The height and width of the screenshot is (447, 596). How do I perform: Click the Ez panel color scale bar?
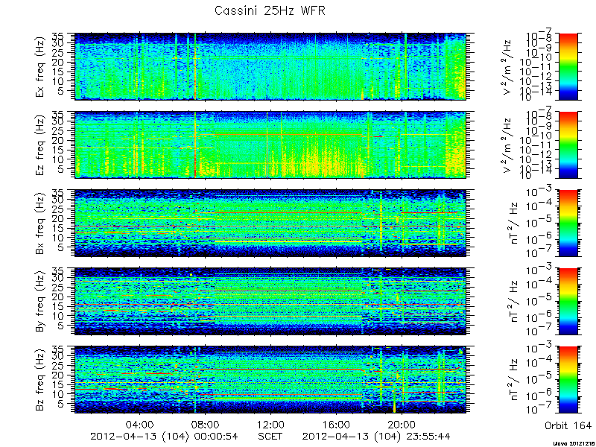pyautogui.click(x=568, y=145)
